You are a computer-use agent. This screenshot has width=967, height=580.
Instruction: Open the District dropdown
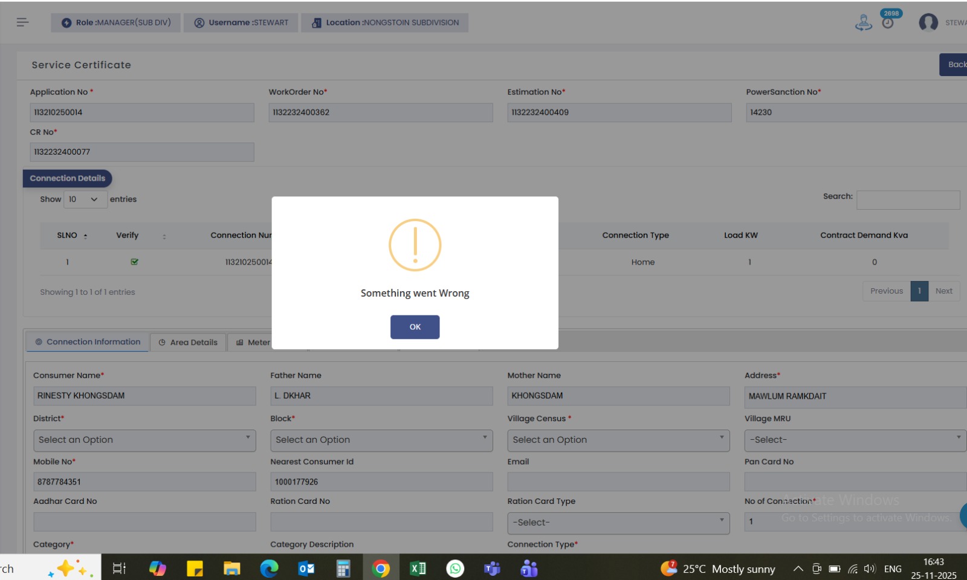pyautogui.click(x=144, y=440)
